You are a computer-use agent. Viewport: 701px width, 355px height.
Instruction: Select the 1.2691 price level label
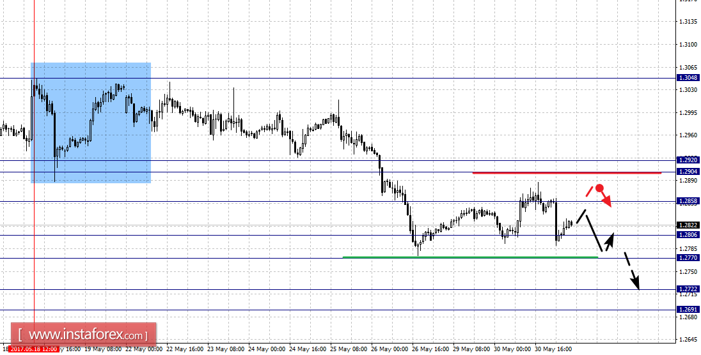[x=688, y=309]
